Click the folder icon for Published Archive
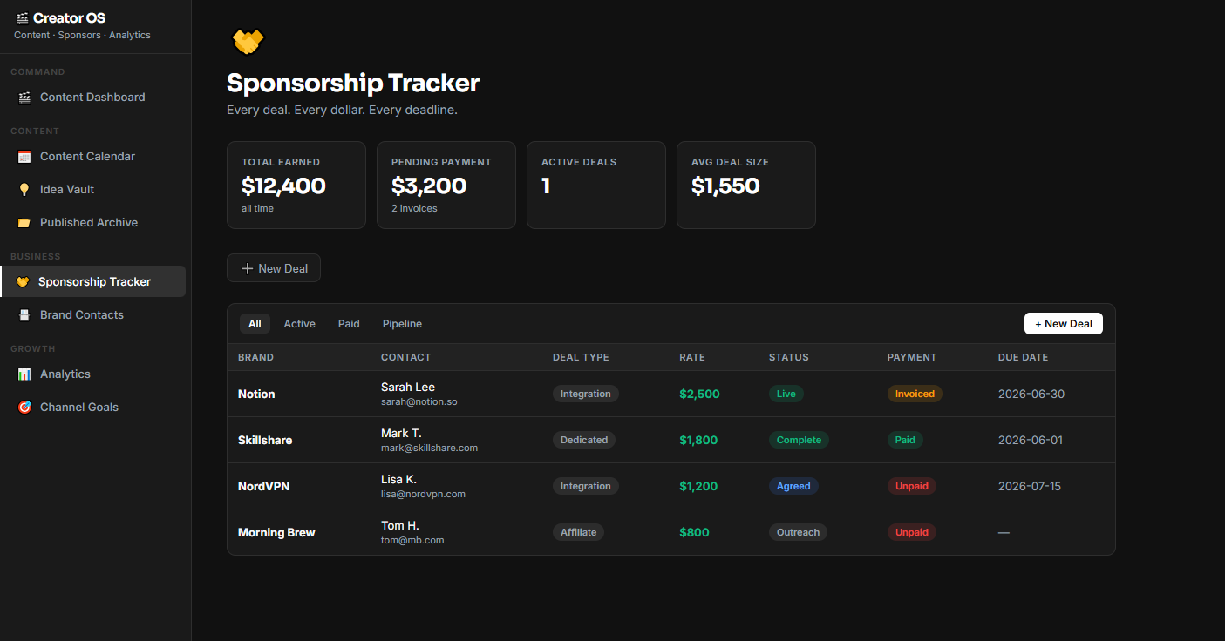Screen dimensions: 1225x641 click(x=24, y=223)
